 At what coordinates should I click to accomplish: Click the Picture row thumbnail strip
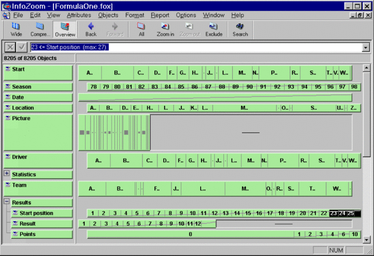click(x=114, y=133)
